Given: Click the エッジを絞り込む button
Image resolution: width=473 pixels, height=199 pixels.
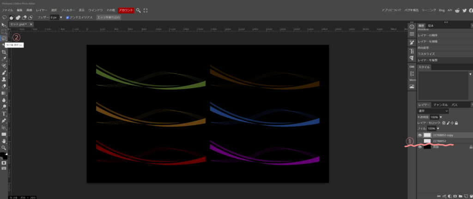Looking at the screenshot, I should pyautogui.click(x=108, y=18).
